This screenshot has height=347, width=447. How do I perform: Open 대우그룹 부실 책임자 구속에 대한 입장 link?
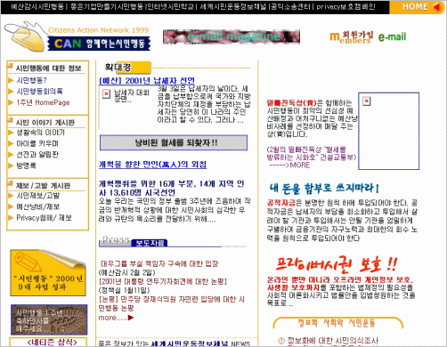click(159, 263)
